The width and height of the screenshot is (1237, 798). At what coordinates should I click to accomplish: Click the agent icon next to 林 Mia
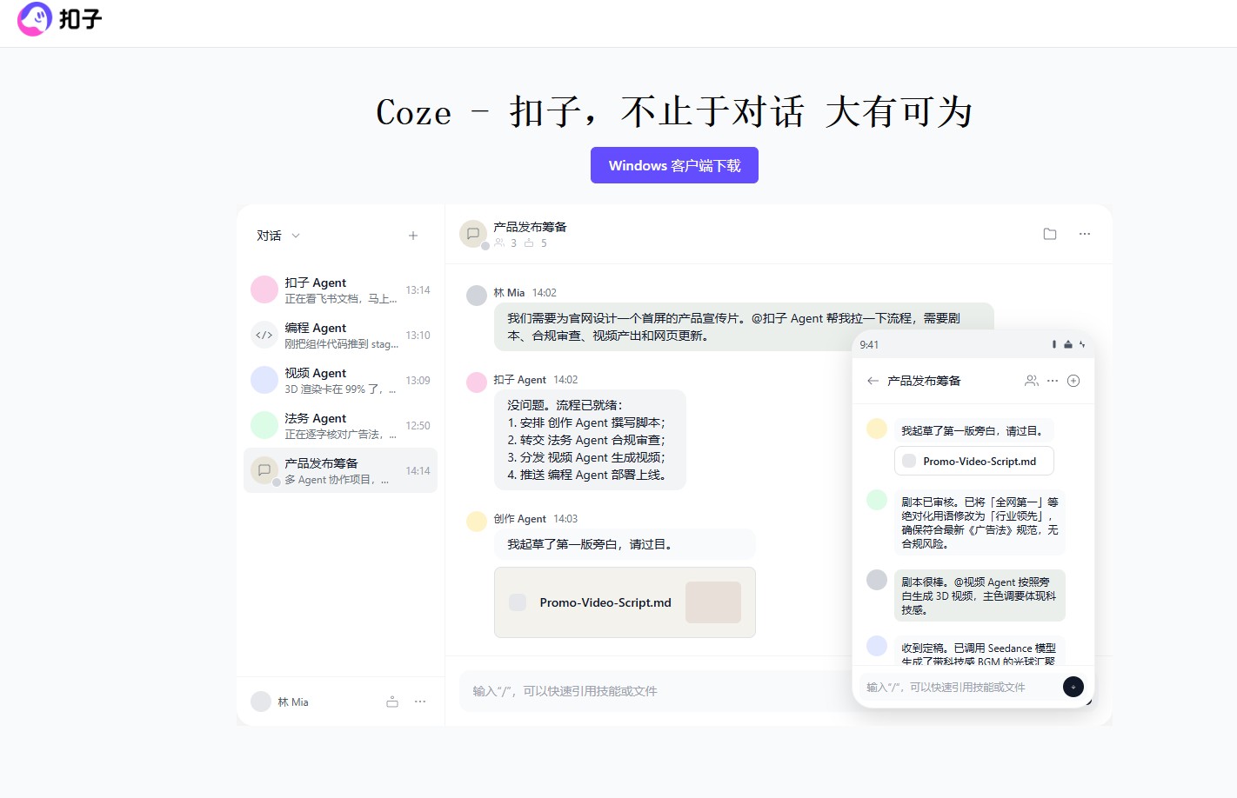[392, 702]
